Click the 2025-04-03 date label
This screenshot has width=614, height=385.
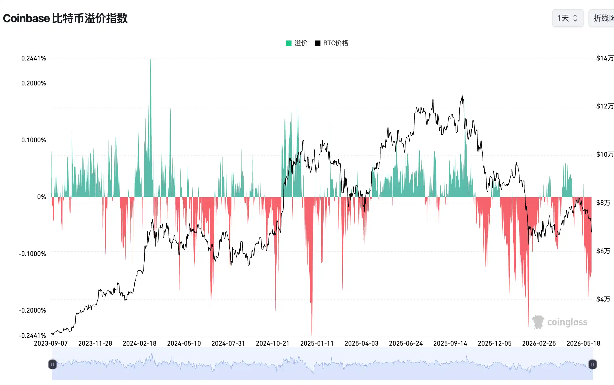coord(361,343)
